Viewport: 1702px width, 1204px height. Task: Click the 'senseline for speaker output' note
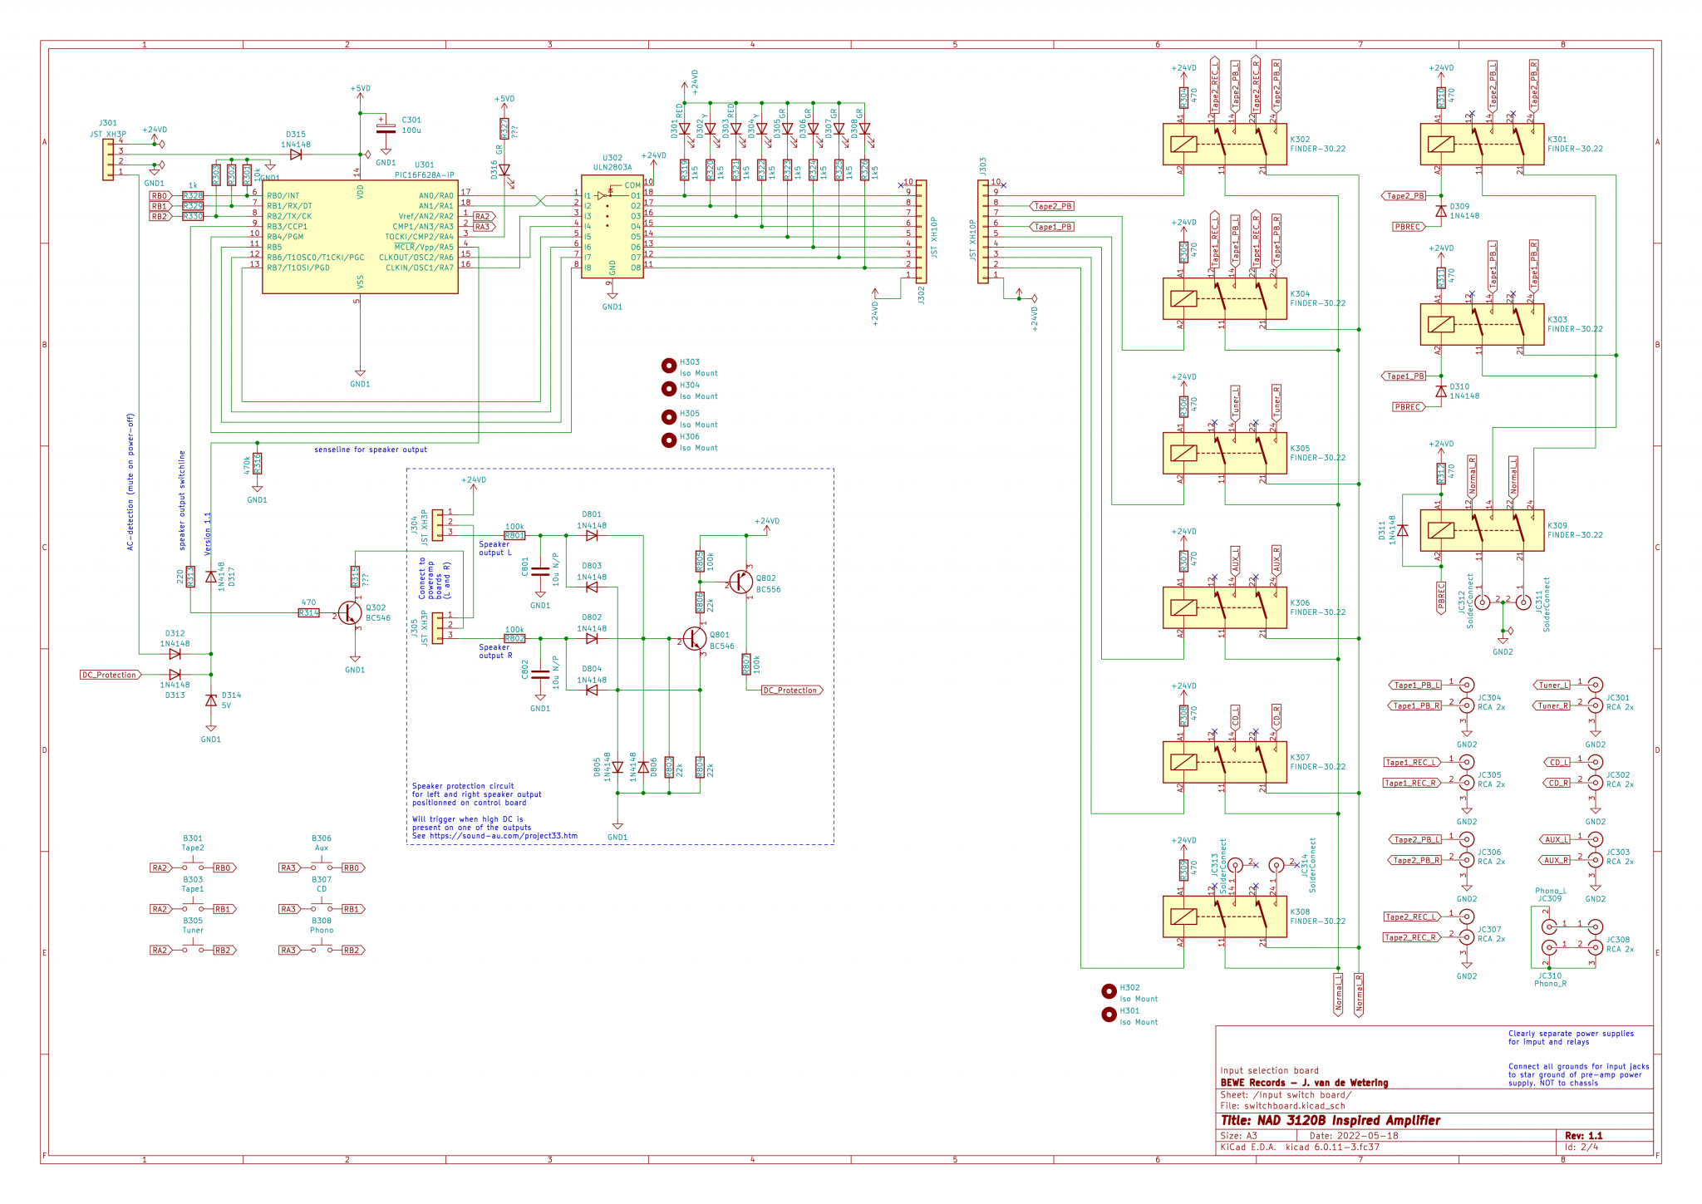(371, 450)
